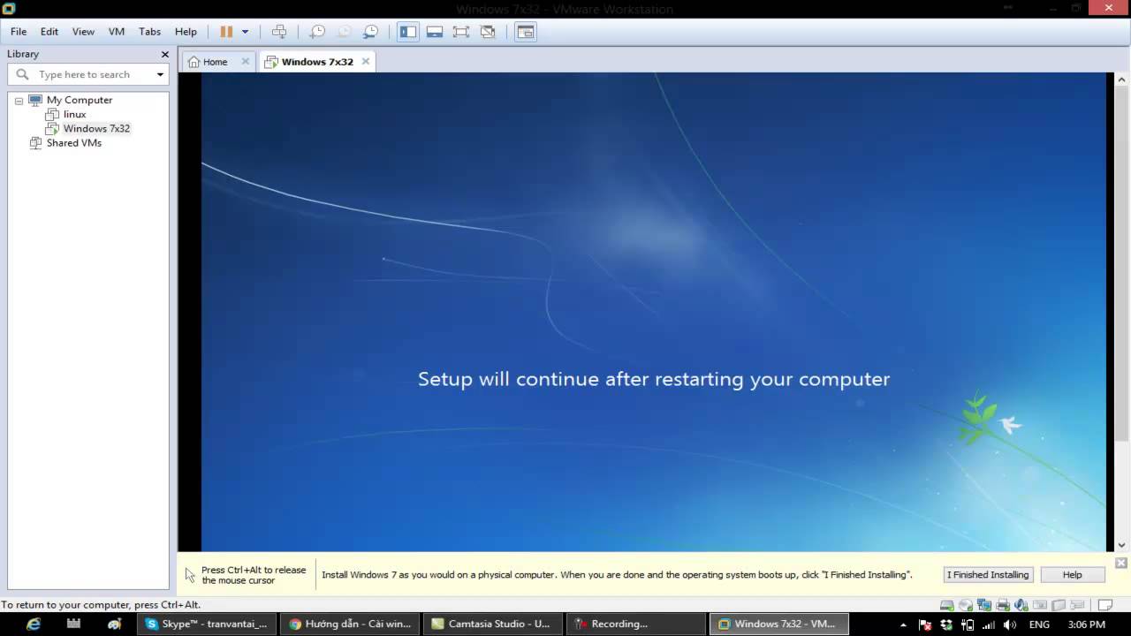
Task: Toggle the console view button
Action: (x=526, y=32)
